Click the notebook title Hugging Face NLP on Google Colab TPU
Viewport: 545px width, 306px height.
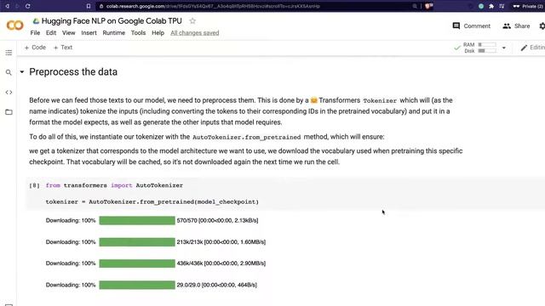click(x=112, y=21)
